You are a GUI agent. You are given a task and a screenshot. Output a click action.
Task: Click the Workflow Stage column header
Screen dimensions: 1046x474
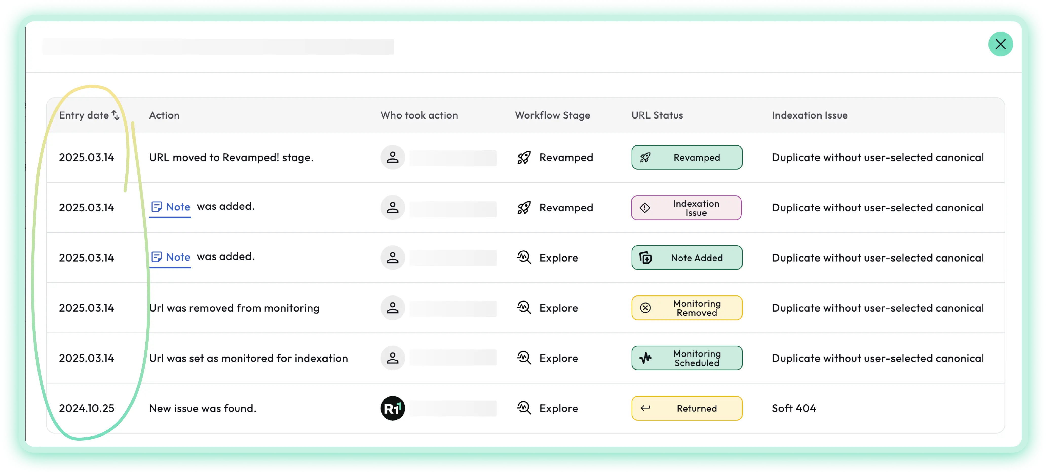tap(552, 115)
